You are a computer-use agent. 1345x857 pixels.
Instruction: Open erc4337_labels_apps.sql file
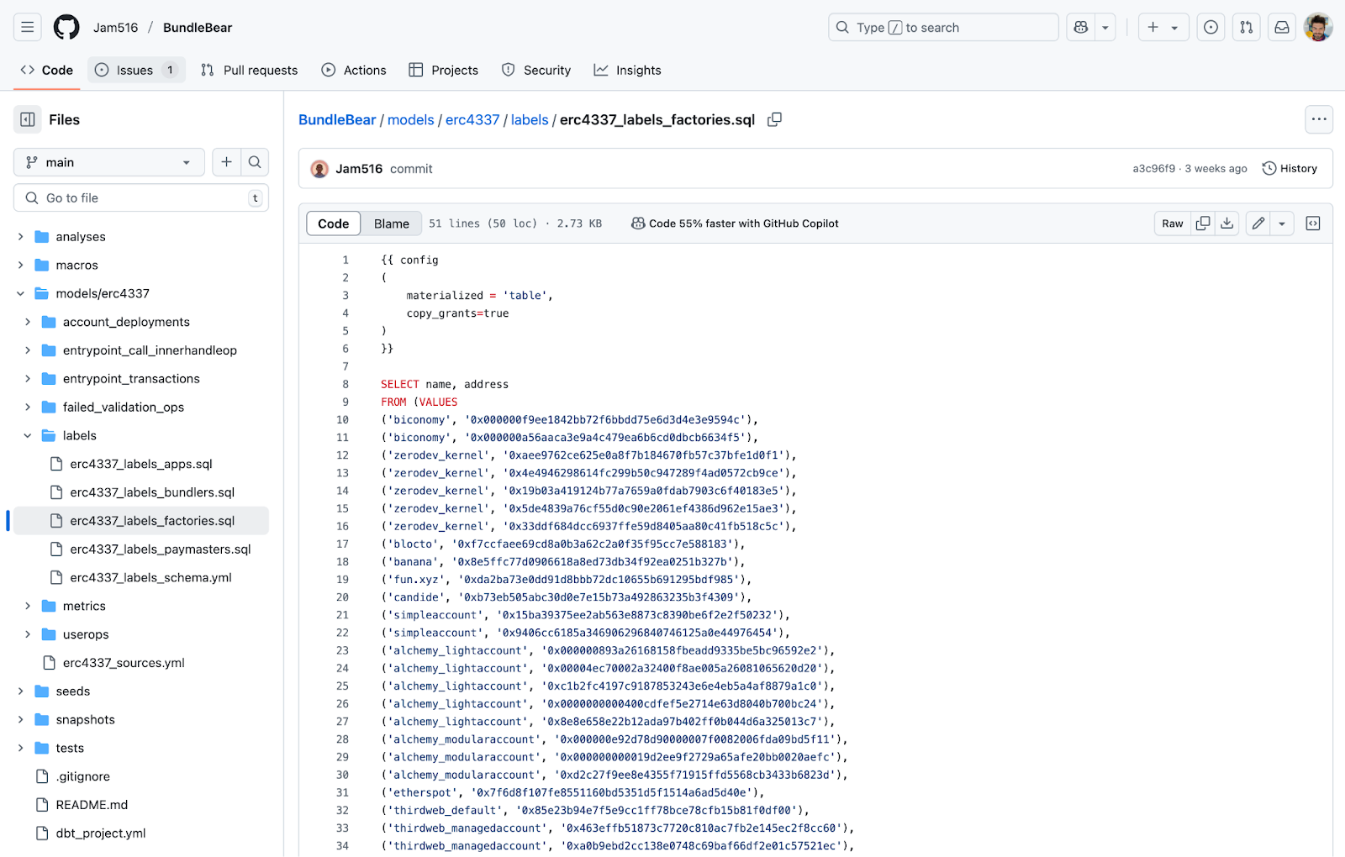[x=141, y=464]
